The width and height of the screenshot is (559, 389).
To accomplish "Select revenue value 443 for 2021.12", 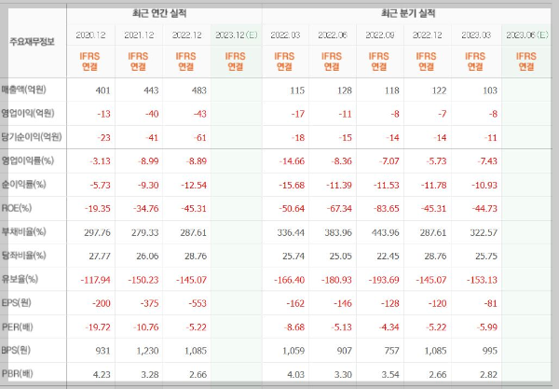I will coord(151,90).
